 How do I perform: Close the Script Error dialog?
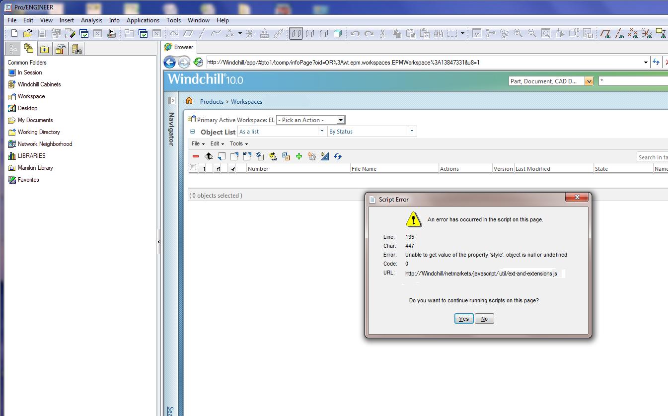577,198
